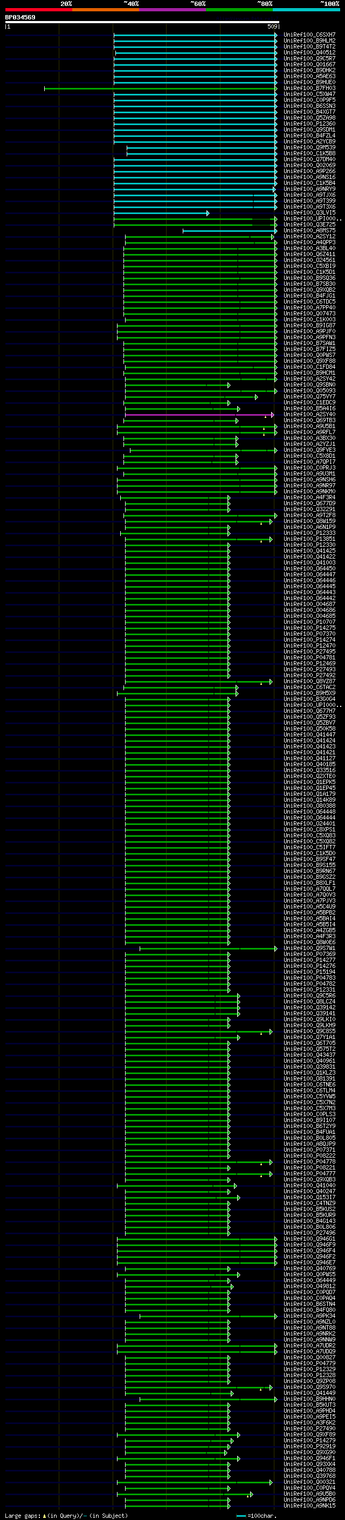
Task: Select the UniRef100_A2SY12 label
Action: (x=309, y=237)
